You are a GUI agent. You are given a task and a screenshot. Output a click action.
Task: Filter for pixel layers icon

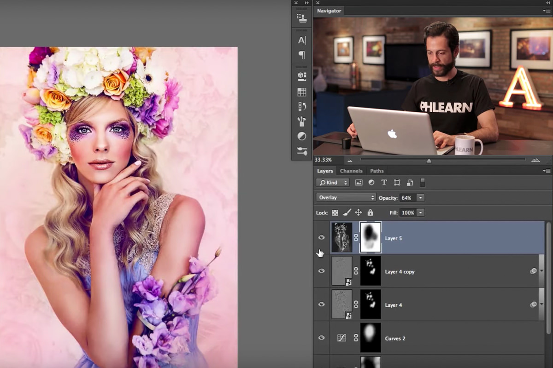click(359, 183)
